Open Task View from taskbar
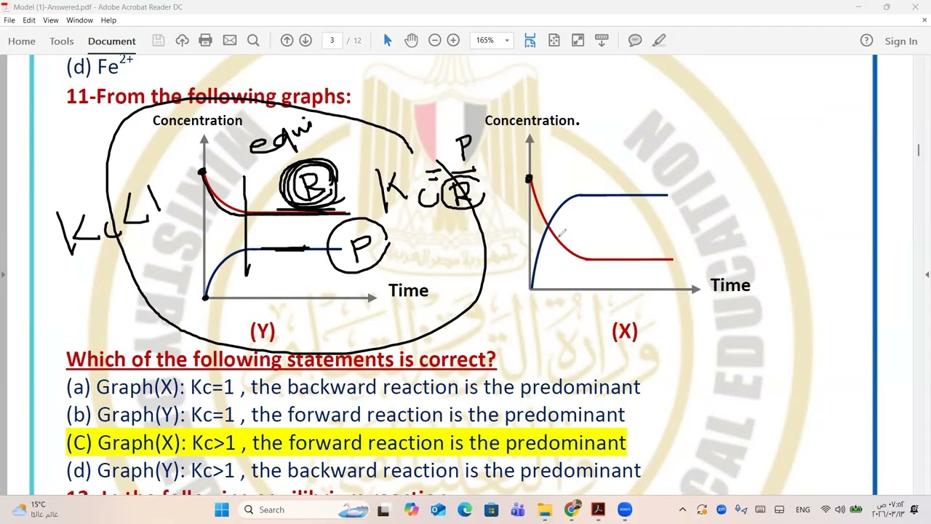Screen dimensions: 931x524 [383, 509]
